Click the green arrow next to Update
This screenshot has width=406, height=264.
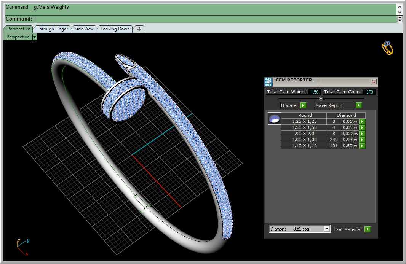click(x=303, y=105)
